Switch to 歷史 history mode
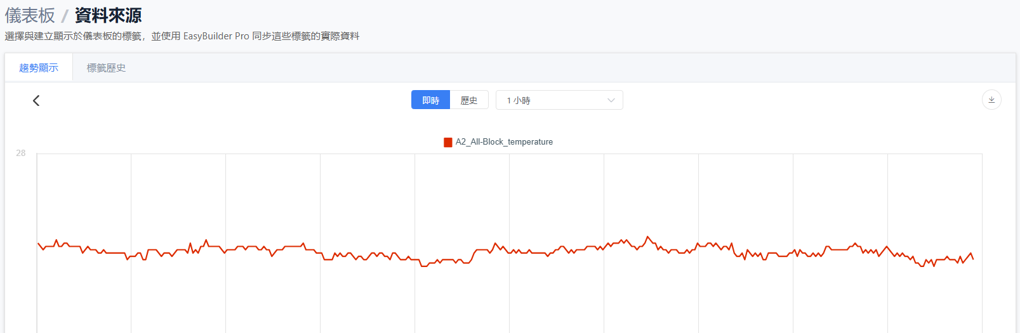Image resolution: width=1020 pixels, height=333 pixels. click(x=469, y=100)
